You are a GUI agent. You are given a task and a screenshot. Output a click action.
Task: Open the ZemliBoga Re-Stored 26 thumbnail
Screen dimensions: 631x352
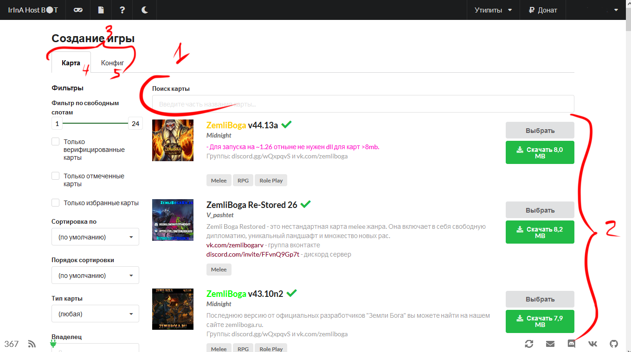click(x=173, y=220)
